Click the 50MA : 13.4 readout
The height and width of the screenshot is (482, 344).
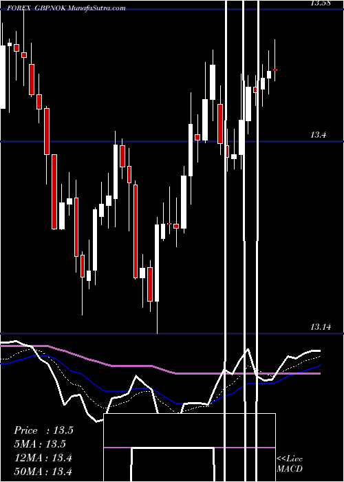[x=43, y=471]
